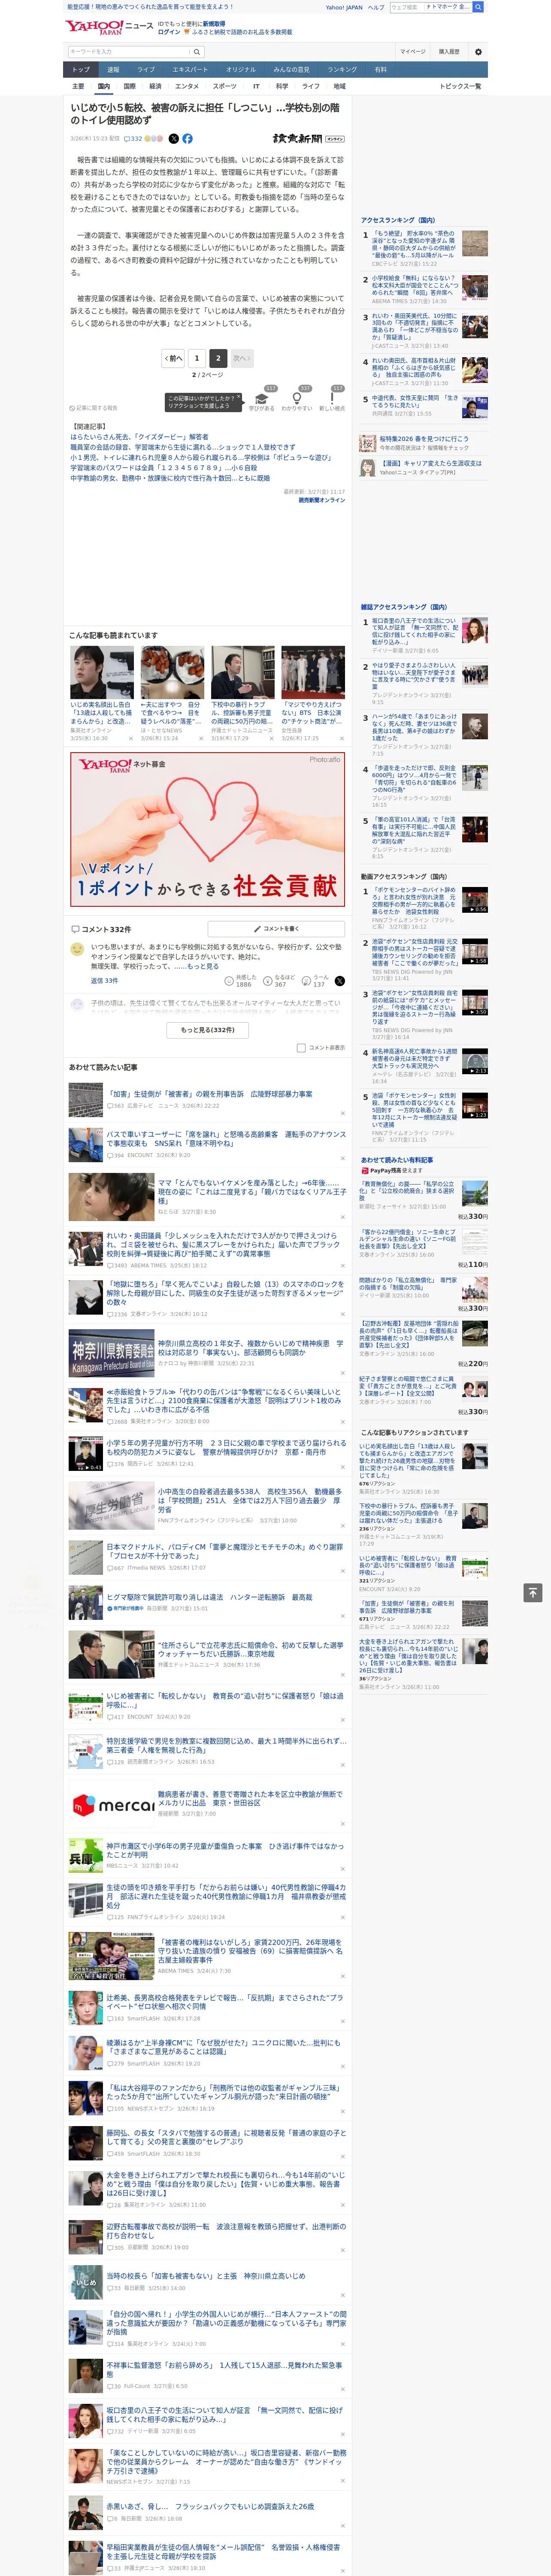The width and height of the screenshot is (551, 2576).
Task: Select page 2 of the article
Action: 219,358
